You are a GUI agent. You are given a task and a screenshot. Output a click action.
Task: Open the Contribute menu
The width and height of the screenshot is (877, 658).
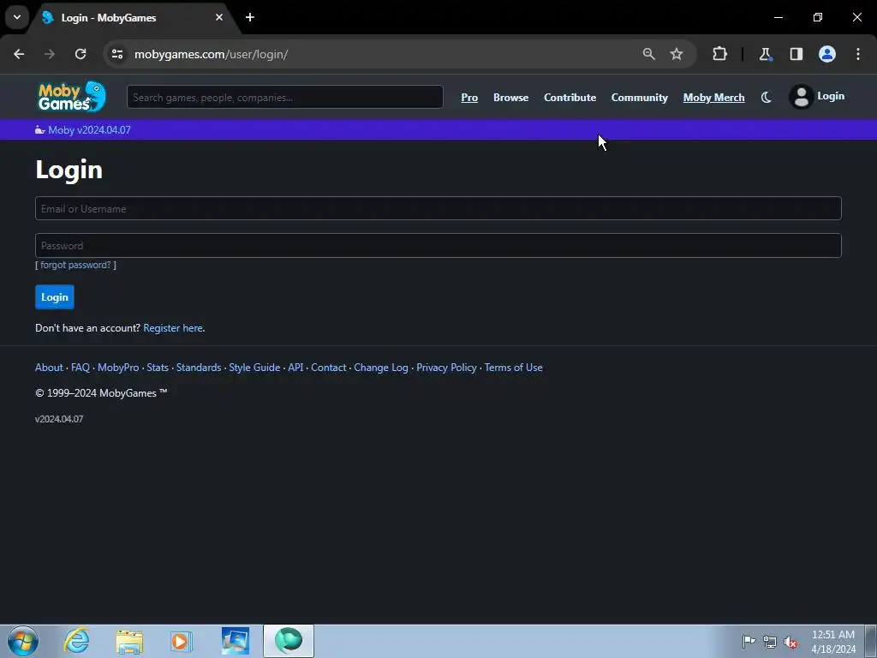[x=570, y=98]
